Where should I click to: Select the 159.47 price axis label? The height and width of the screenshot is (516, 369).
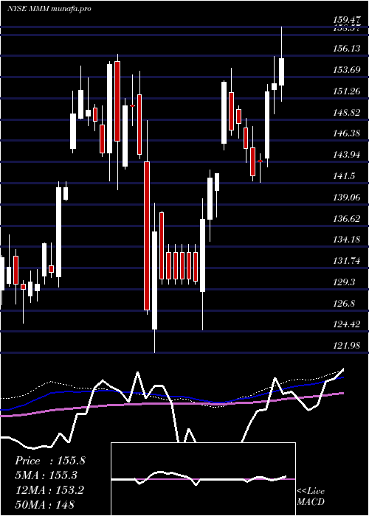coord(347,20)
